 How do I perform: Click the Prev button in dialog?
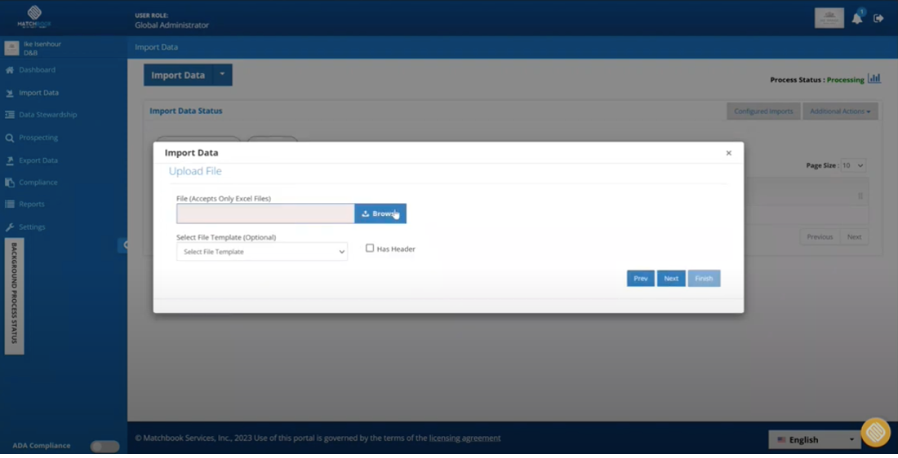click(x=641, y=279)
